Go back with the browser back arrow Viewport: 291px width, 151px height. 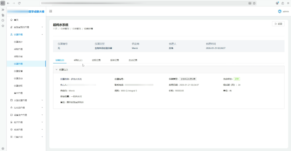point(8,3)
